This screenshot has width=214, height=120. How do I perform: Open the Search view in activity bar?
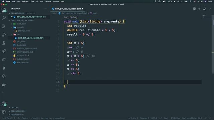[4, 18]
